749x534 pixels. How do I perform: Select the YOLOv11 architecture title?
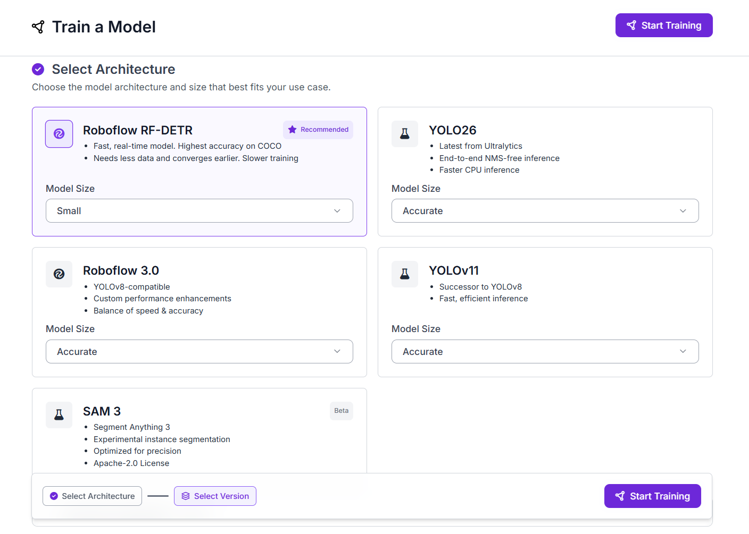coord(454,270)
